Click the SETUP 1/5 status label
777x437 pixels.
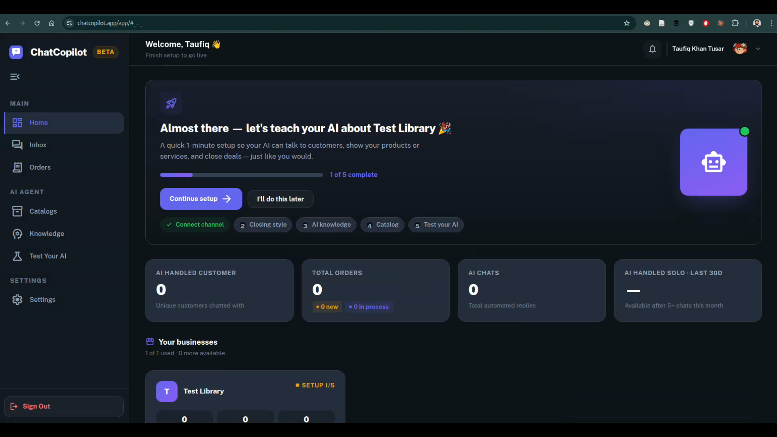(x=315, y=385)
